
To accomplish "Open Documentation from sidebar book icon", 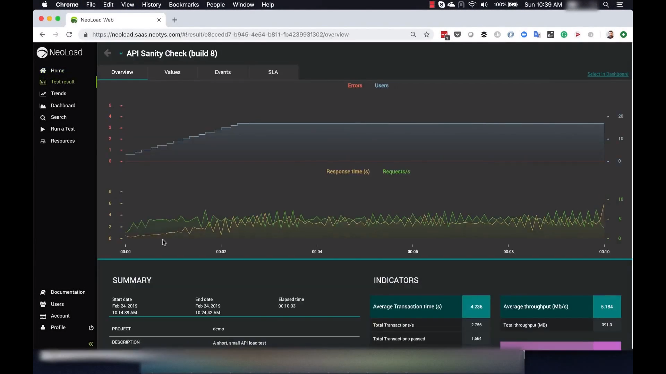I will 43,292.
